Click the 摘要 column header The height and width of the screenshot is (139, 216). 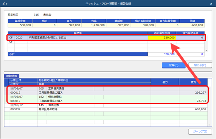coord(94,84)
